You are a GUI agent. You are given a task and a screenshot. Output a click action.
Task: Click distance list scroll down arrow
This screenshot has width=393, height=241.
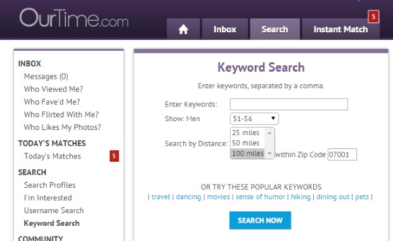point(269,153)
